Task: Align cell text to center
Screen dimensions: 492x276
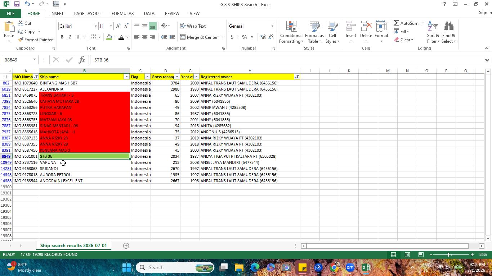Action: [144, 37]
